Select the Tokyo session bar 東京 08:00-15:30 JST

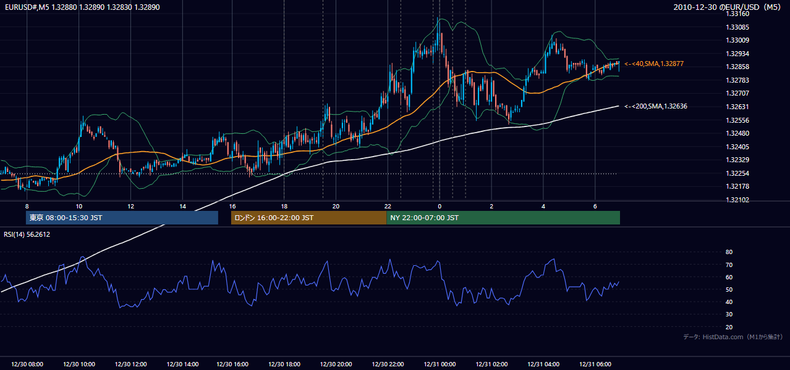point(122,218)
